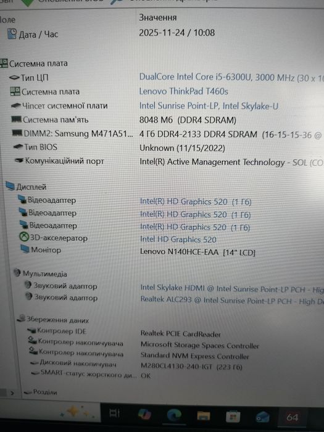Open Microsoft Store from the taskbar
This screenshot has width=324, height=432.
[x=233, y=417]
